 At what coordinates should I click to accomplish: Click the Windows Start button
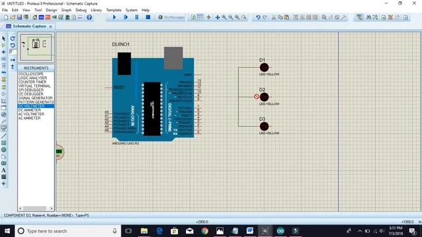click(7, 231)
